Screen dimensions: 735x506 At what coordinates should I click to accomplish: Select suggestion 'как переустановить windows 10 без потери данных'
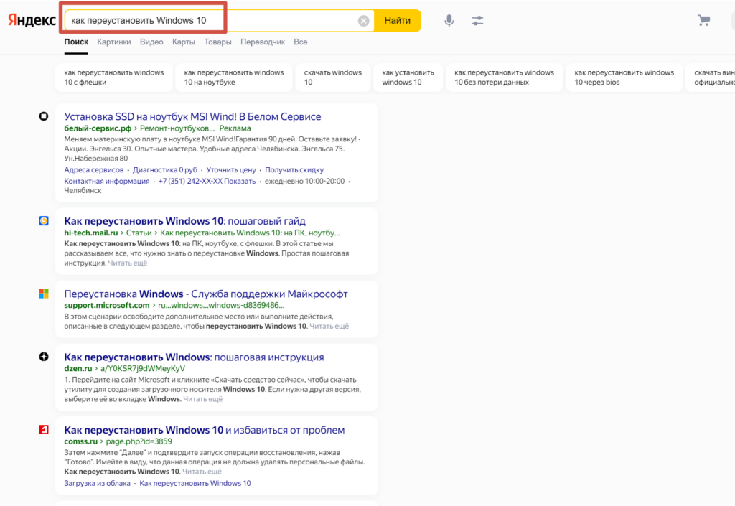(504, 78)
